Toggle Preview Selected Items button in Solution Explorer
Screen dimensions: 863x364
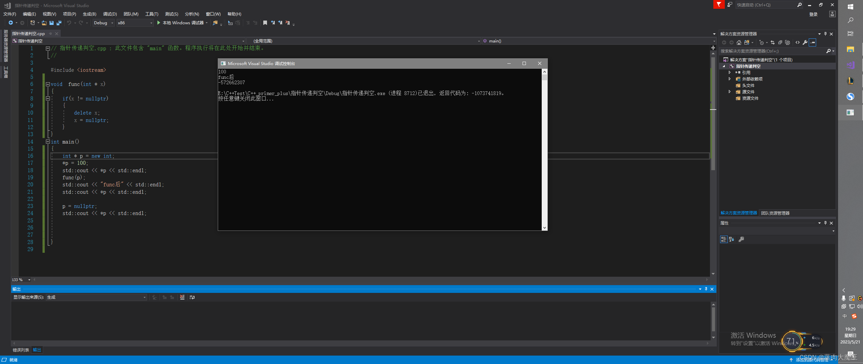point(812,42)
